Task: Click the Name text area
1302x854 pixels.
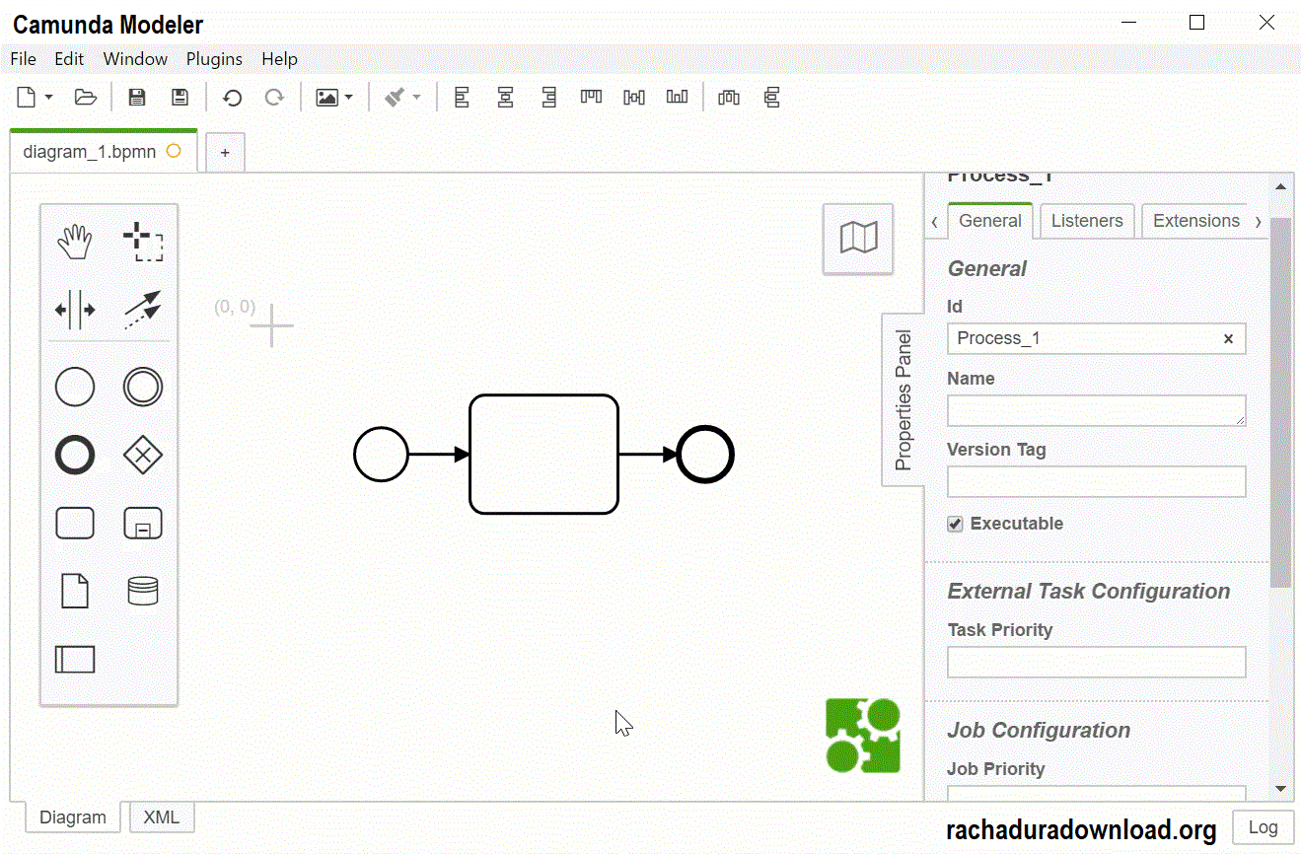Action: pos(1096,410)
